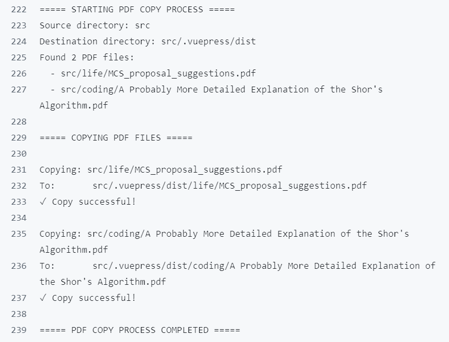The height and width of the screenshot is (342, 449).
Task: Click line number 233
Action: point(19,202)
